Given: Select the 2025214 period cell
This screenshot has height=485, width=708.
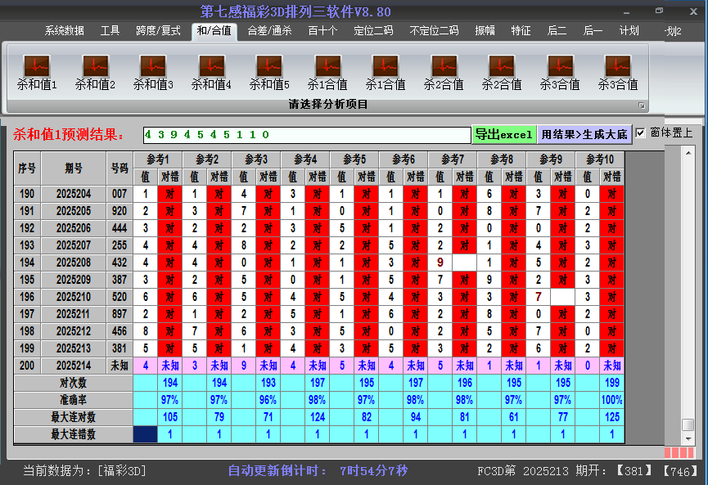Looking at the screenshot, I should [x=74, y=366].
